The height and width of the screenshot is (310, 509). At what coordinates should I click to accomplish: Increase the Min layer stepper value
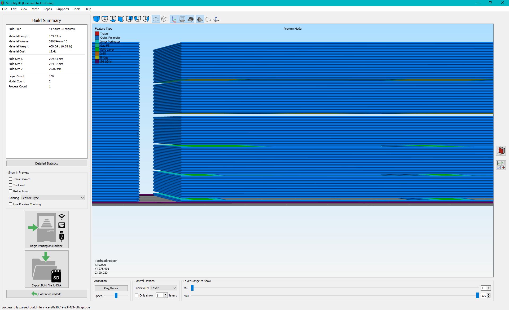pyautogui.click(x=489, y=287)
